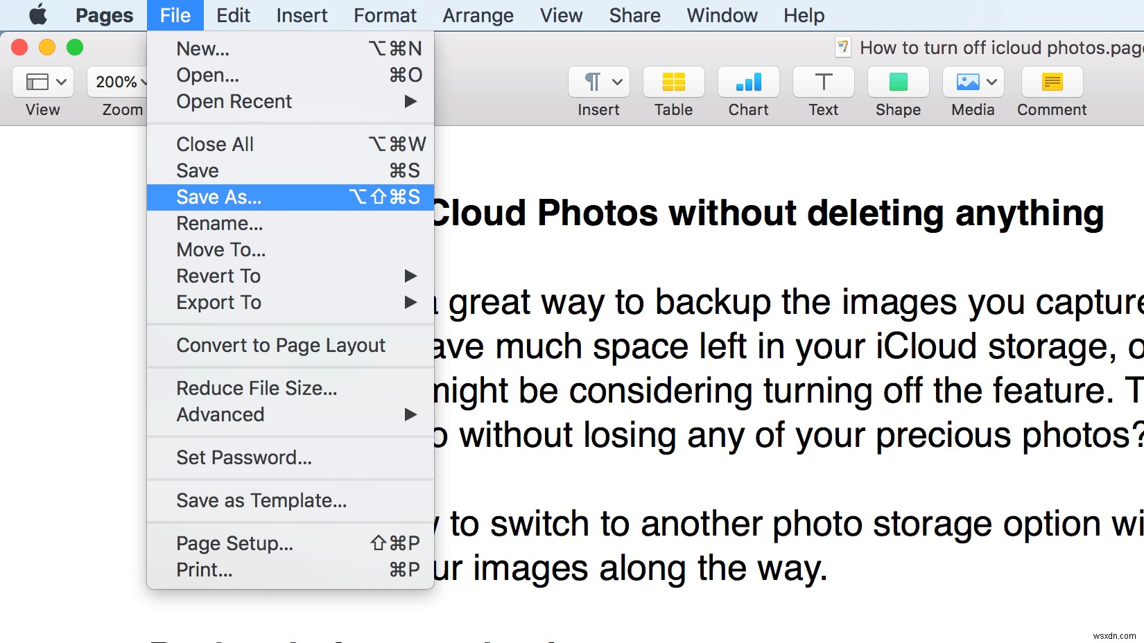Screen dimensions: 1144x643
Task: Open the 200% zoom level dropdown
Action: [x=119, y=81]
